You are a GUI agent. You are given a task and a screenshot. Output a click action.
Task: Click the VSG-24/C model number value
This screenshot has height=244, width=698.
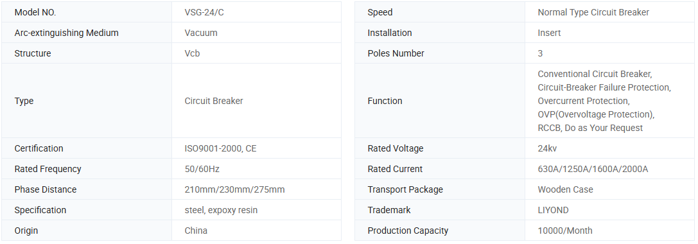(x=204, y=12)
